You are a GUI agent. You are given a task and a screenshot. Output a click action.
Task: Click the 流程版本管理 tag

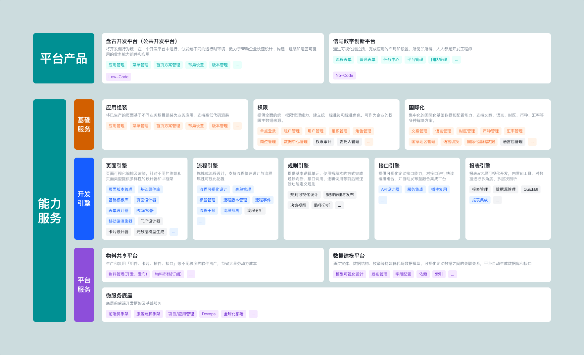[235, 200]
